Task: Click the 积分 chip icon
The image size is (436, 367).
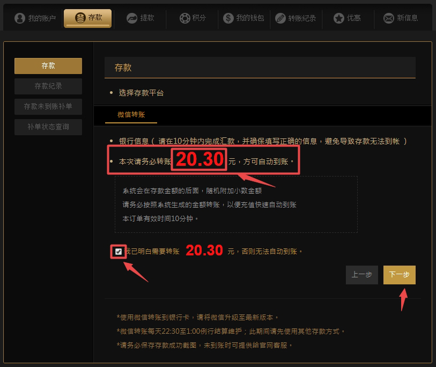Action: tap(184, 18)
